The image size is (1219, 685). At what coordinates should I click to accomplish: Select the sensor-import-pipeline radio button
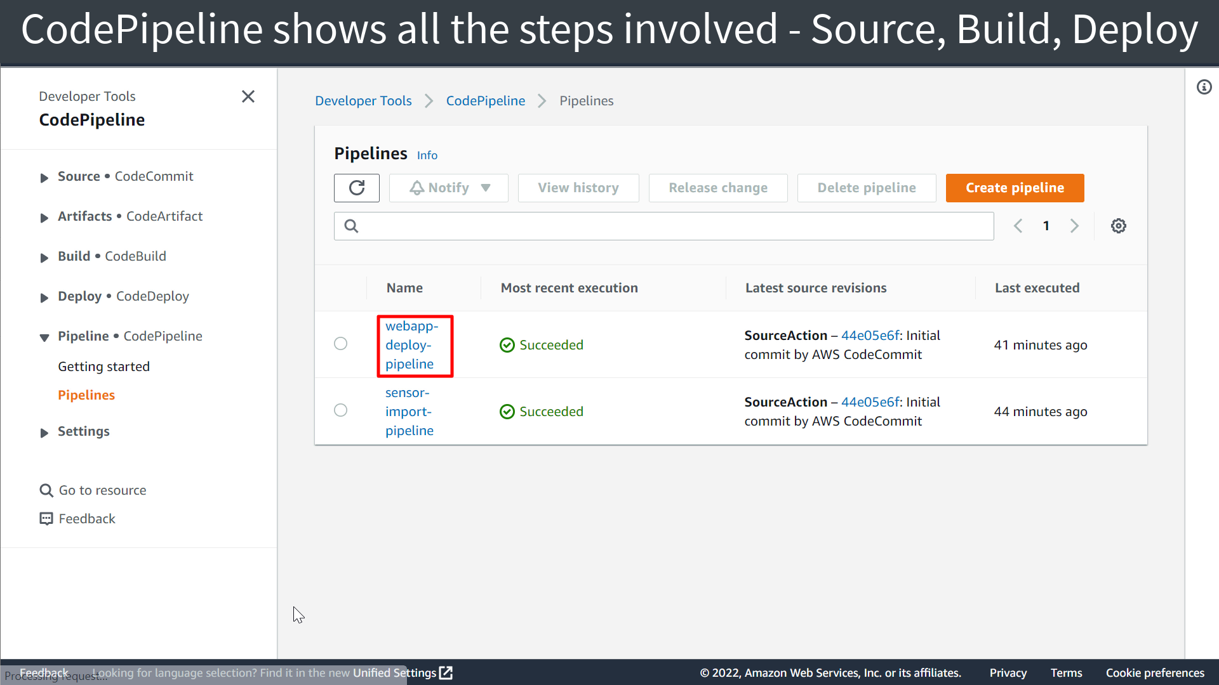pos(340,410)
